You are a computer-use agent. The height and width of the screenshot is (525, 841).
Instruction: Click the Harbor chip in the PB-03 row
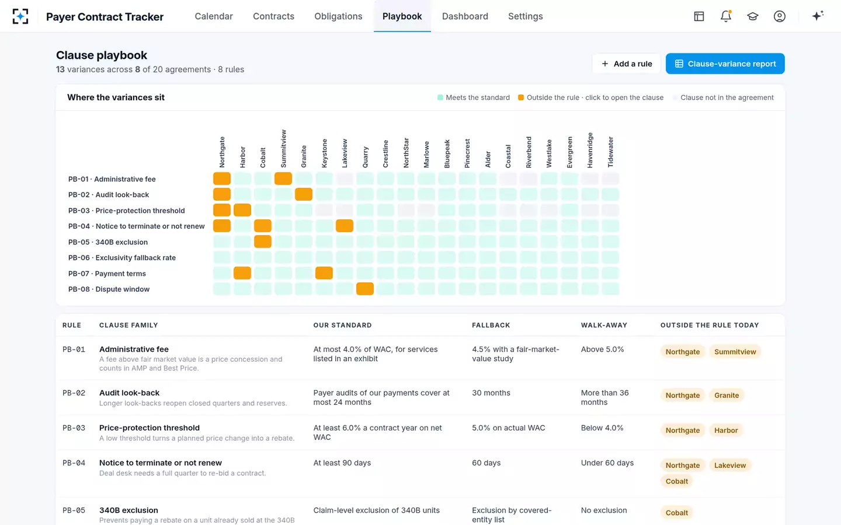[x=726, y=430]
